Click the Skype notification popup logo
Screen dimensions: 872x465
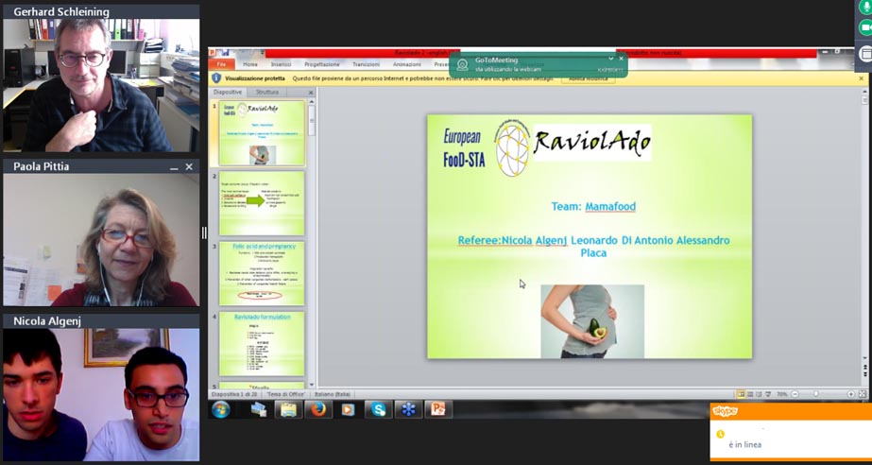coord(726,412)
